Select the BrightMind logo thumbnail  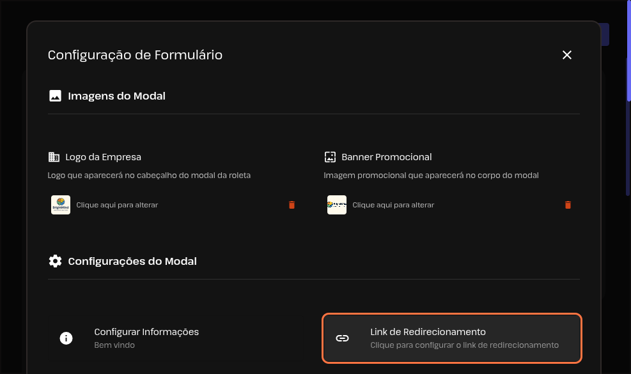(x=61, y=205)
